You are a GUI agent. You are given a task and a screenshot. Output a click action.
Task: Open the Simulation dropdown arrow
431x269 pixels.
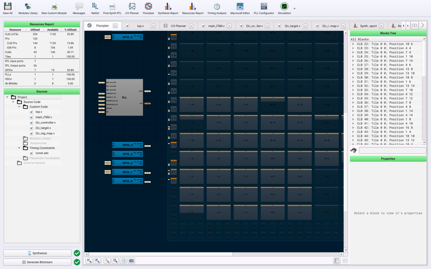click(295, 8)
